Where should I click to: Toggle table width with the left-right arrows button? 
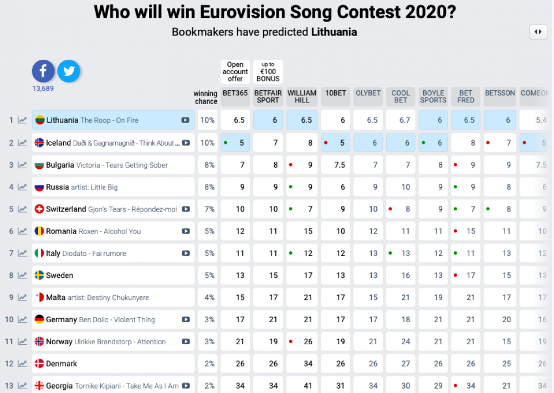coord(538,32)
